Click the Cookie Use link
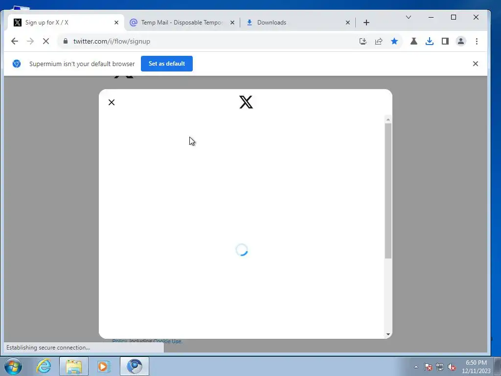This screenshot has width=501, height=376. pos(168,341)
